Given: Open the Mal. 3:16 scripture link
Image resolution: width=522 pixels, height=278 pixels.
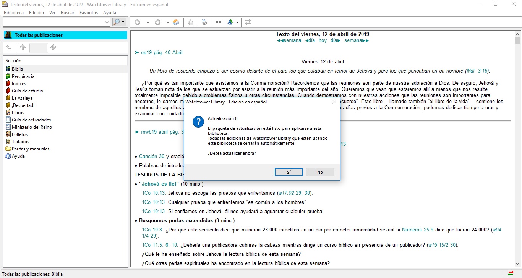Looking at the screenshot, I should coord(478,71).
